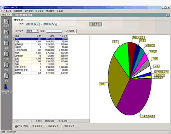Select the highlighted first table row

pyautogui.click(x=41, y=39)
